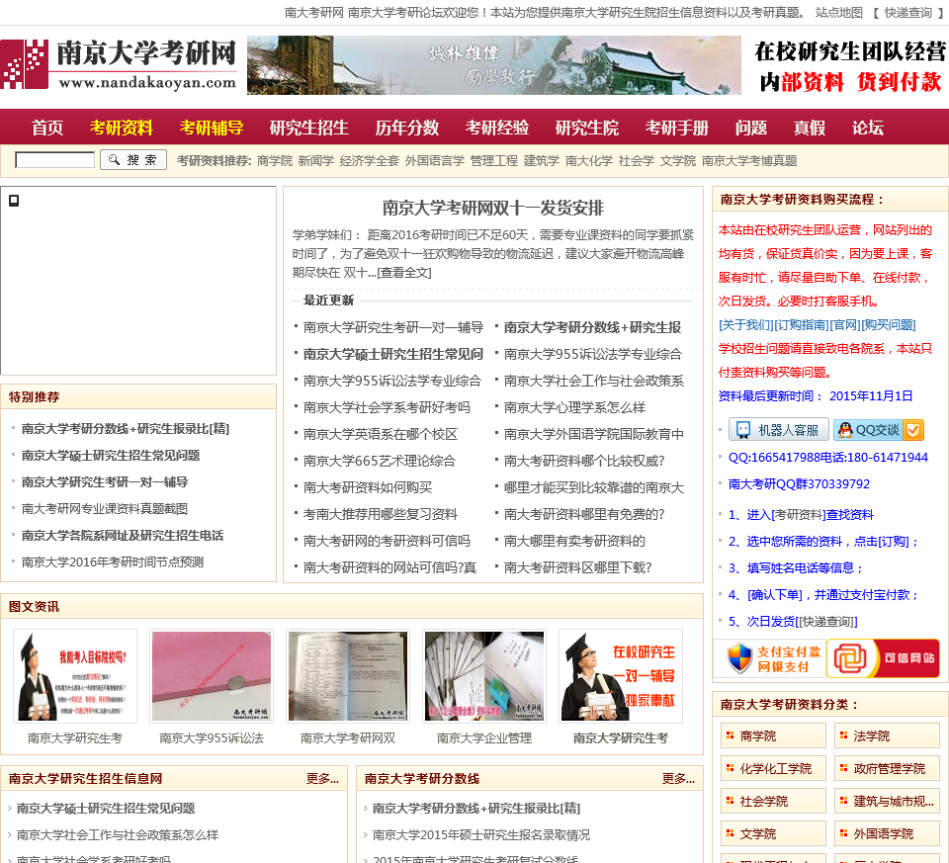This screenshot has height=863, width=949.
Task: Open the 南京大学企业管理 thumbnail
Action: pos(484,676)
